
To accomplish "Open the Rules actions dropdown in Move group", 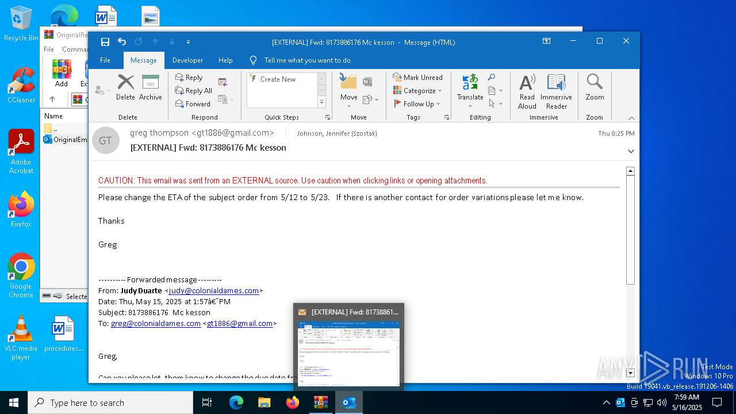I will point(370,99).
